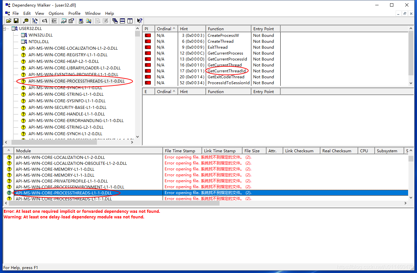Select API-MS-WIN-CORE-PROCESSTHREADS-L1-1-0.DLL in tree
417x273 pixels.
[77, 81]
